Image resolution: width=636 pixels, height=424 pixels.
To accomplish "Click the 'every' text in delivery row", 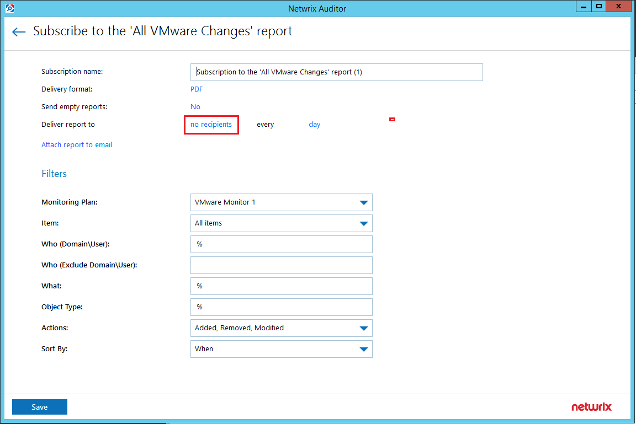I will [265, 125].
